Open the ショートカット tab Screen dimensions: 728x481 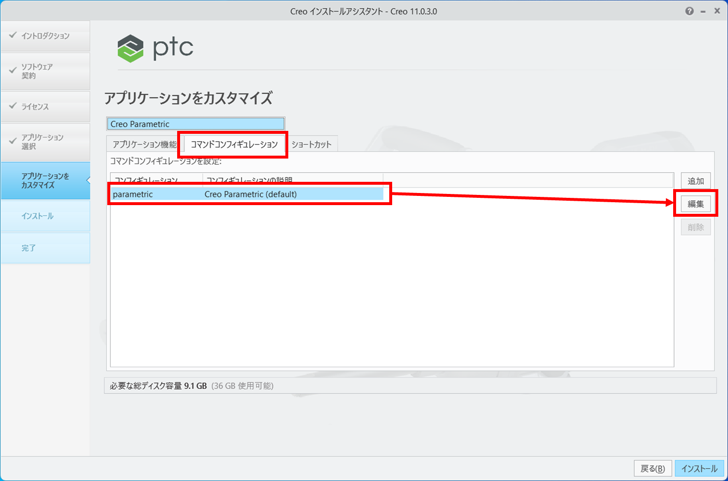point(311,144)
